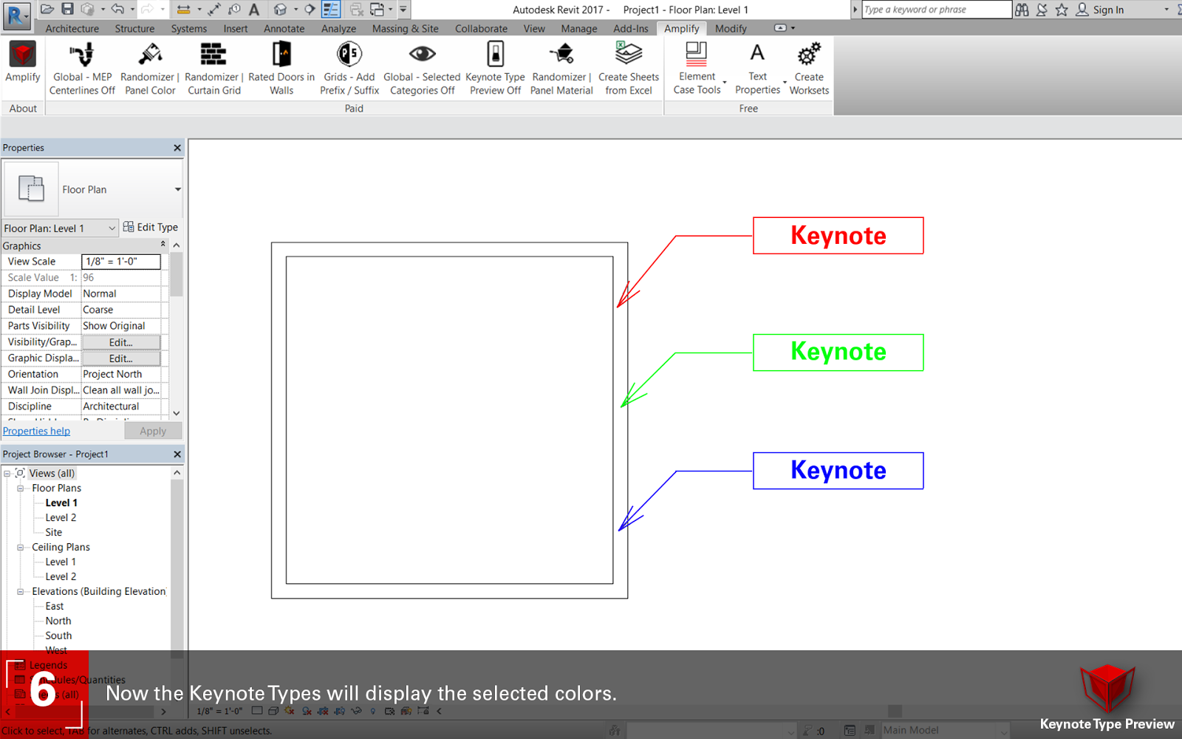Switch to the Architecture ribbon tab

click(x=71, y=28)
